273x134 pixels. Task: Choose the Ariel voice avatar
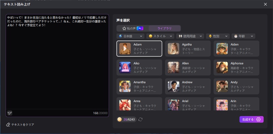174,105
